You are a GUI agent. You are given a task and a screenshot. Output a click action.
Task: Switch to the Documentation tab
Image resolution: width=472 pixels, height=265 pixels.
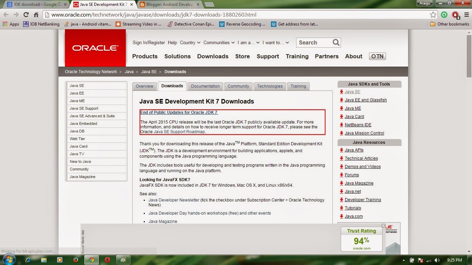205,86
